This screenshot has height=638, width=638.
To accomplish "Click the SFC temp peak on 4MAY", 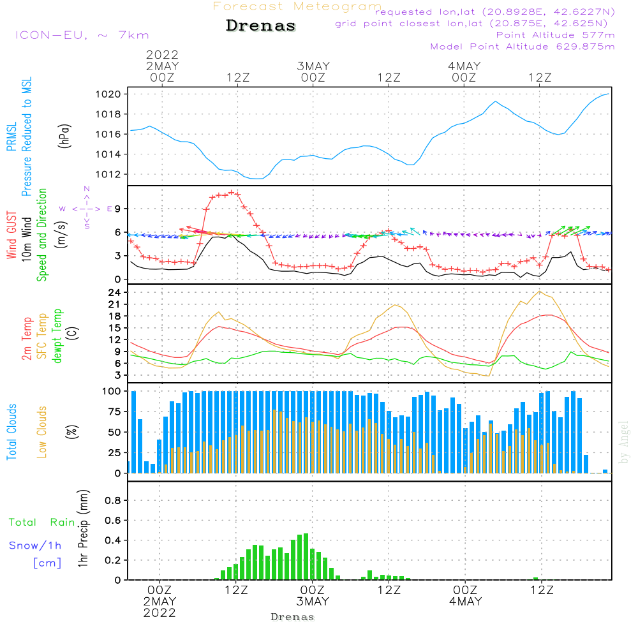I will coord(540,292).
